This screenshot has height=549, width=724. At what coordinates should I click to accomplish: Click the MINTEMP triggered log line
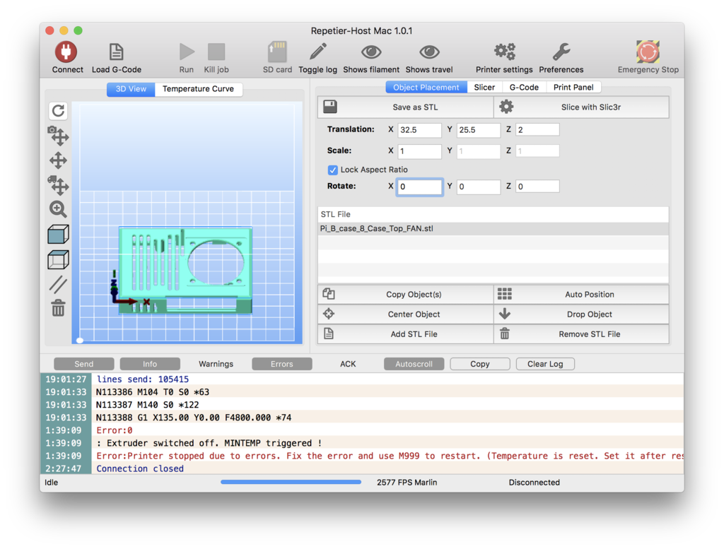point(209,443)
